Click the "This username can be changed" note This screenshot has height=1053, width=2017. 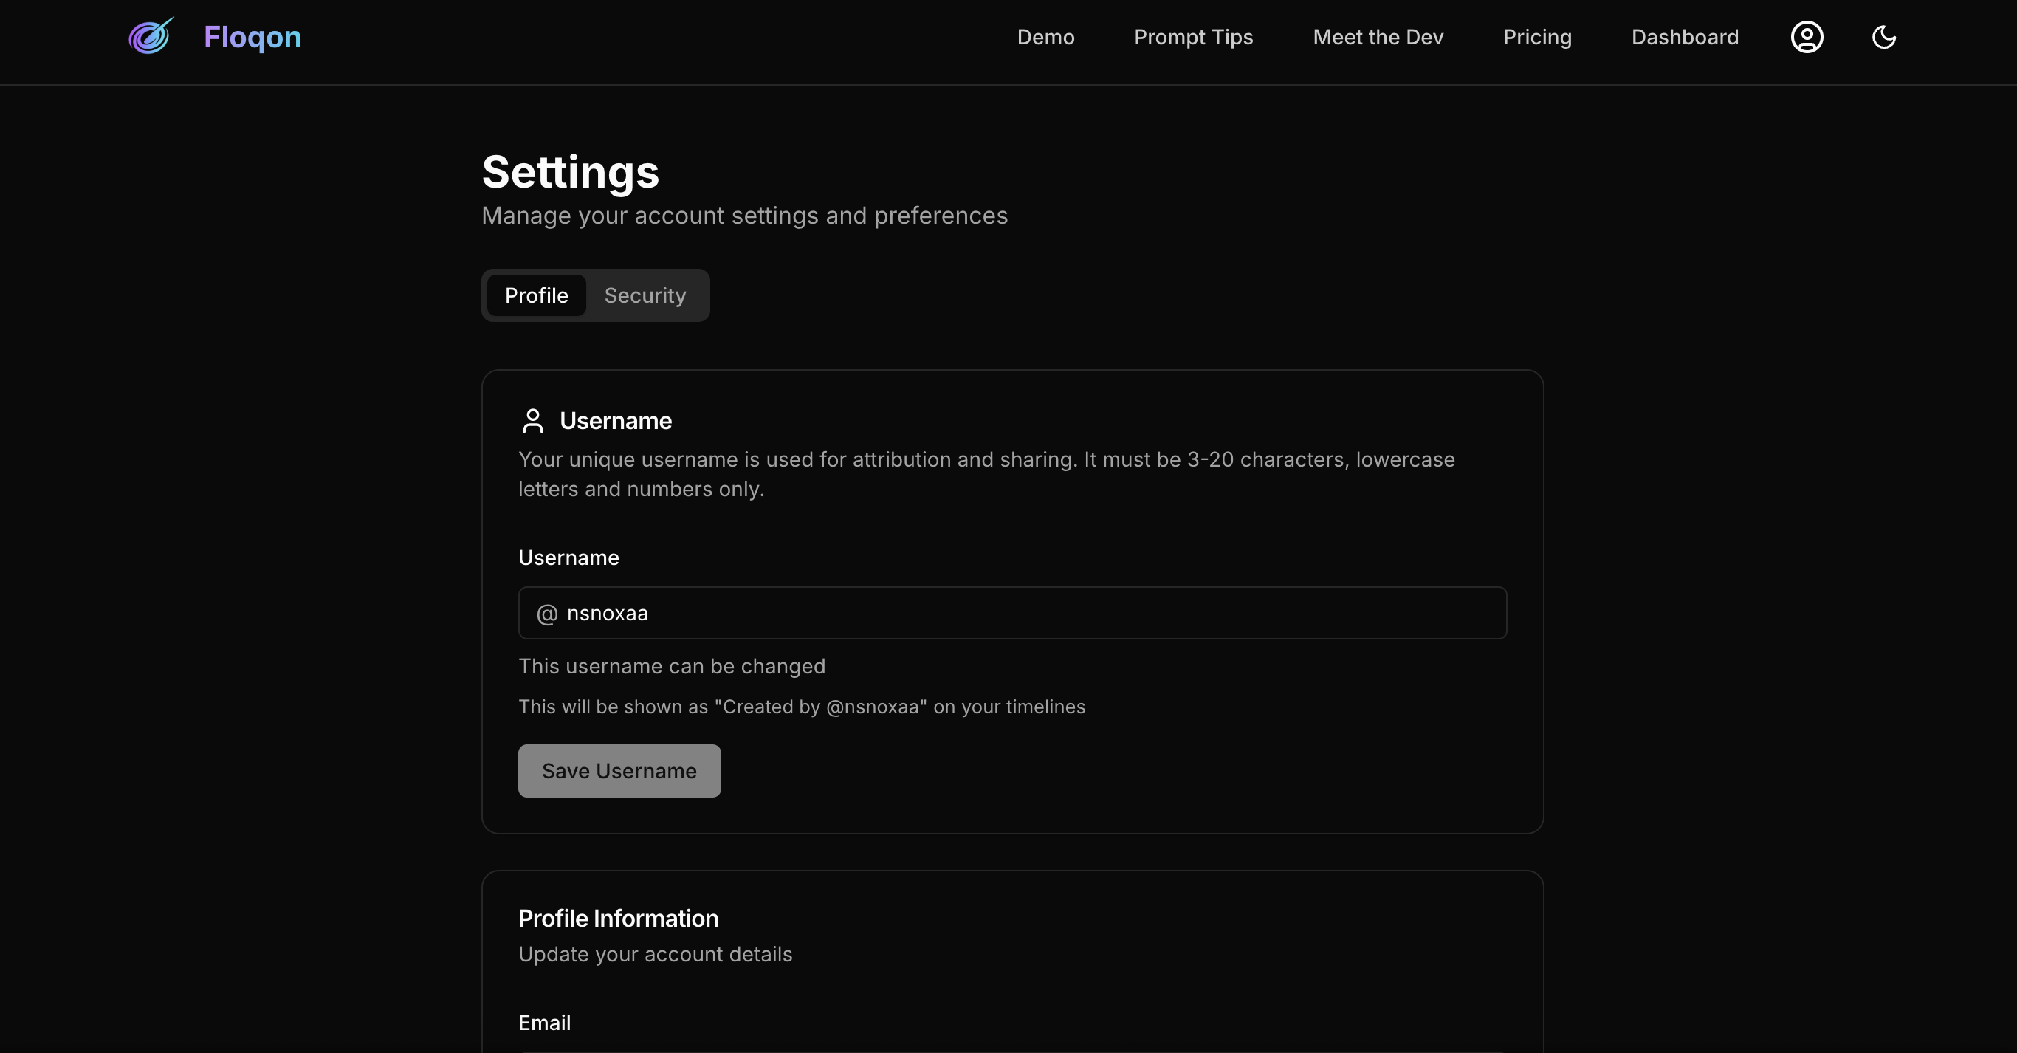pos(671,666)
